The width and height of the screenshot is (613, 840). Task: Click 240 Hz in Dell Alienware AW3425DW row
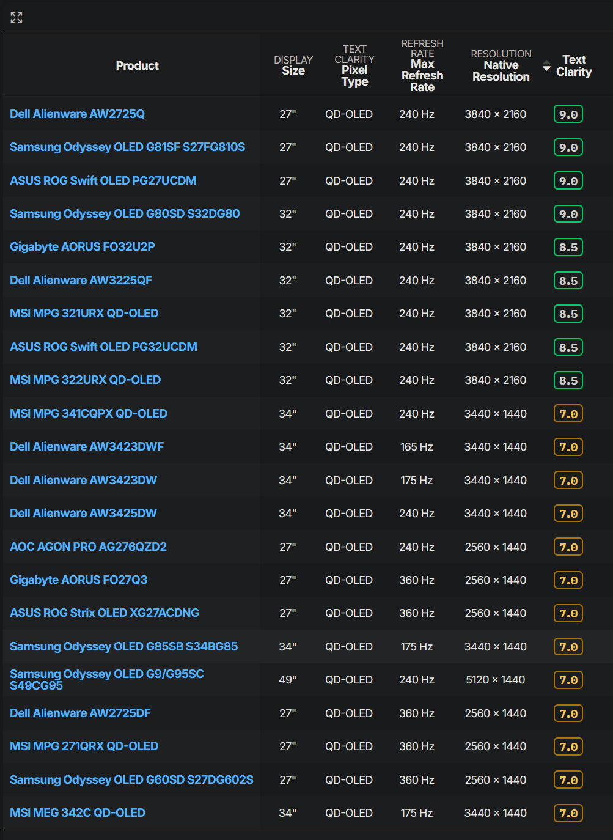417,514
